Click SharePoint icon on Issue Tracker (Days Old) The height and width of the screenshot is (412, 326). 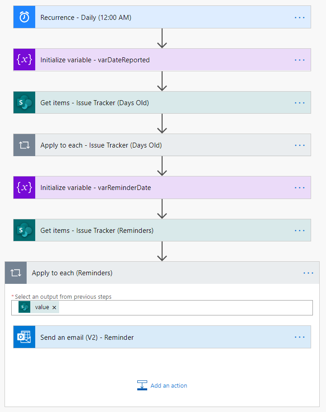coord(24,103)
